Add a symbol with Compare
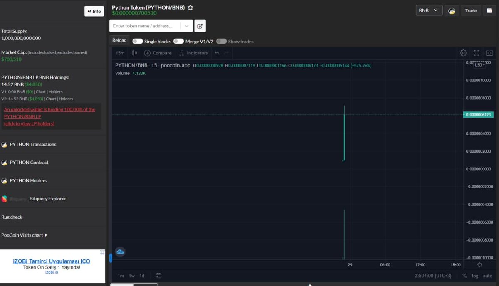 tap(158, 53)
